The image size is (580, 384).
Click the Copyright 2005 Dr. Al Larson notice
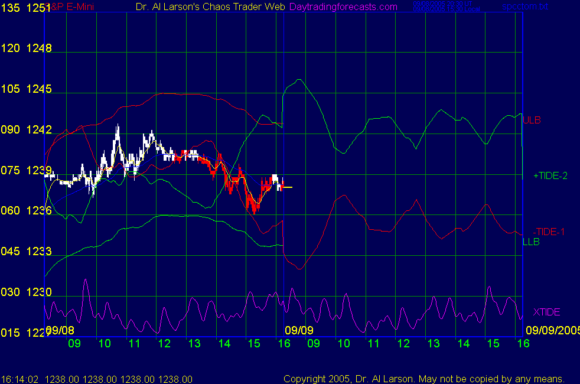click(424, 379)
